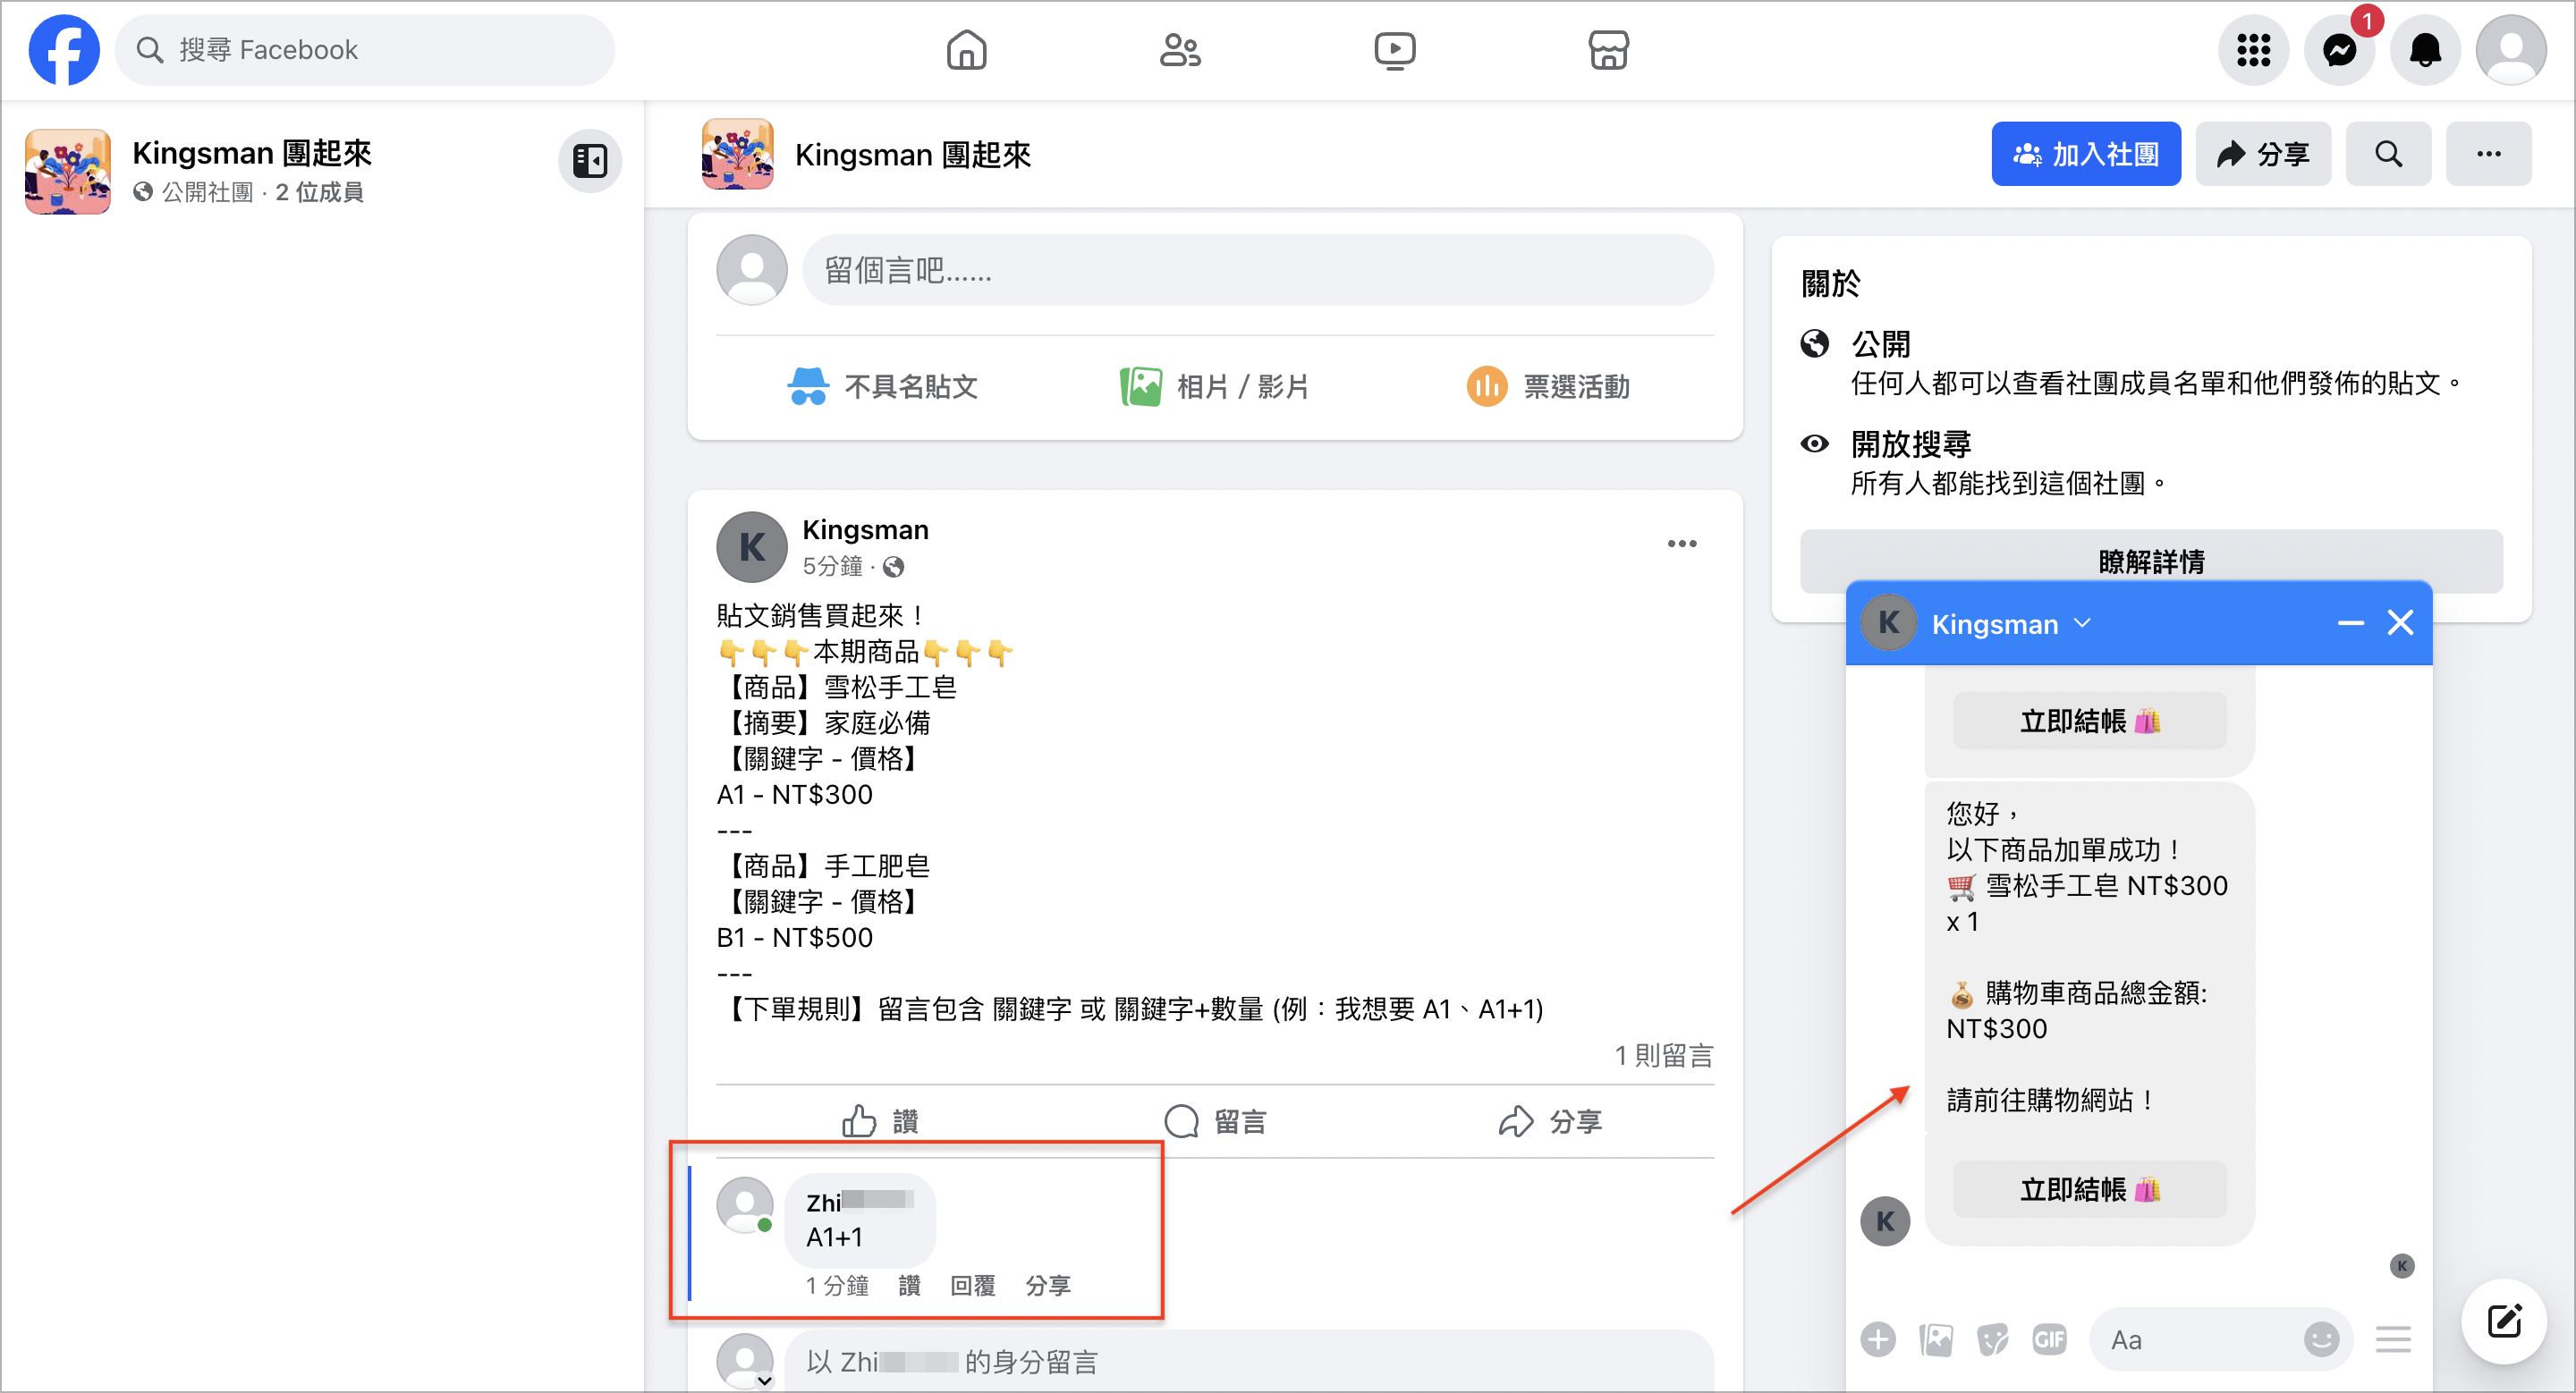
Task: Attach a photo in chat
Action: pos(1936,1339)
